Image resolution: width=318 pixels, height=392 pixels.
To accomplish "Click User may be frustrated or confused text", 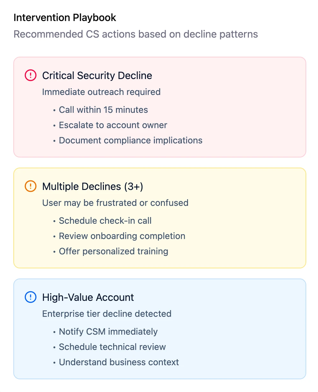I will point(115,203).
